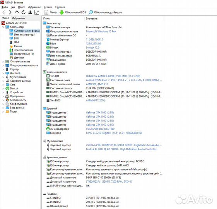Open the Справка menu
Image resolution: width=217 pixels, height=209 pixels.
point(60,7)
